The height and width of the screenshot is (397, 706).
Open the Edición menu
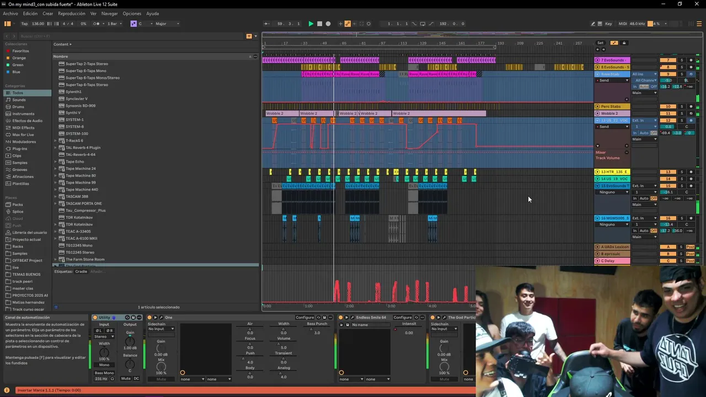point(30,13)
